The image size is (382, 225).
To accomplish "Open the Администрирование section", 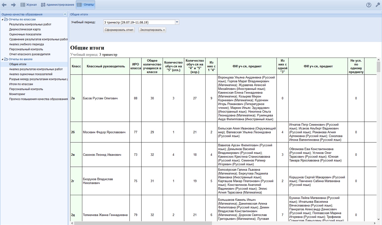I will pyautogui.click(x=57, y=5).
